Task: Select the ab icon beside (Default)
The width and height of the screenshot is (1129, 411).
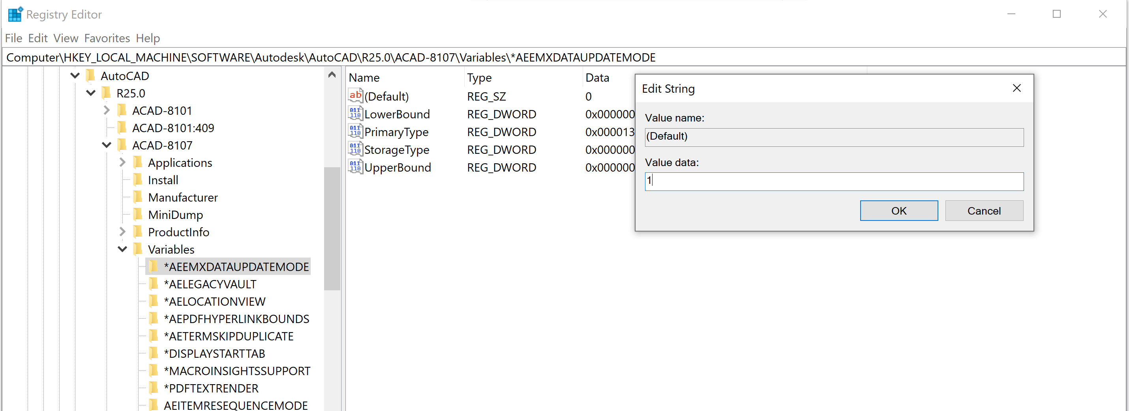Action: 355,95
